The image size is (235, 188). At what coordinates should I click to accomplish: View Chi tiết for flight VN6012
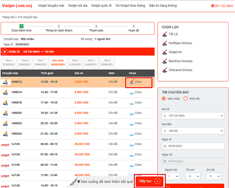click(x=113, y=82)
